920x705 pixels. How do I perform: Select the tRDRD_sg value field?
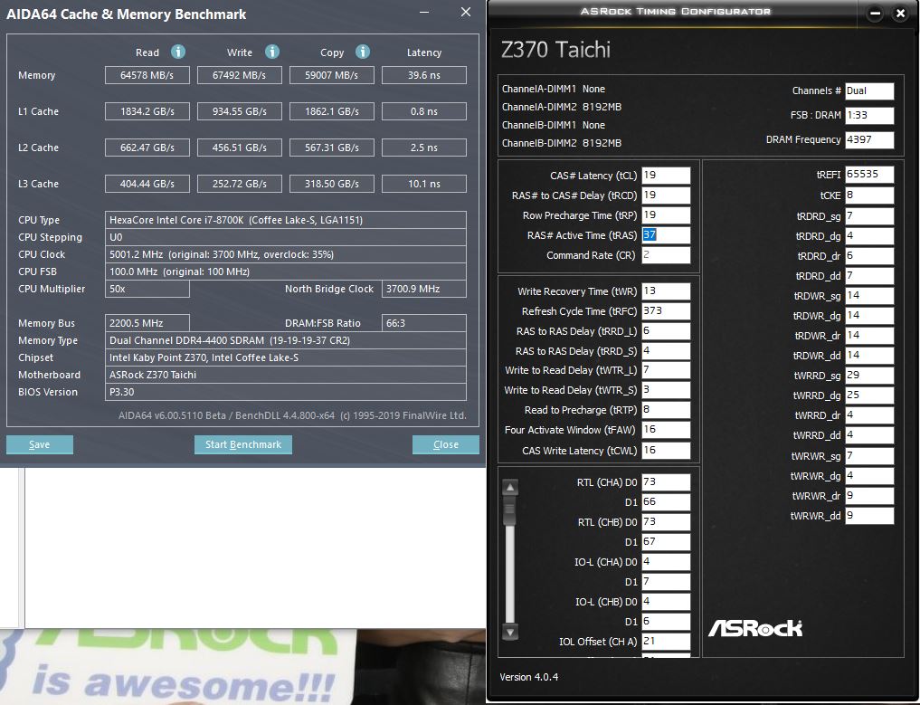869,216
